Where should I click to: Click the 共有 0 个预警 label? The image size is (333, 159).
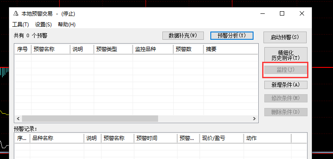click(31, 36)
